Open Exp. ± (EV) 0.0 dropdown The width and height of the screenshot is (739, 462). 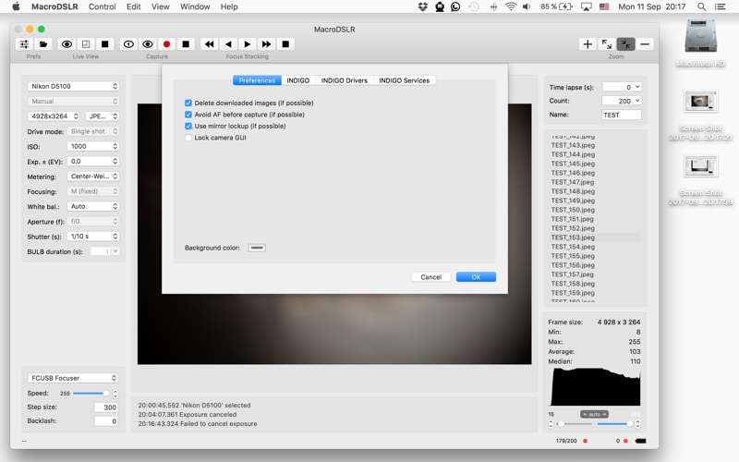[93, 161]
